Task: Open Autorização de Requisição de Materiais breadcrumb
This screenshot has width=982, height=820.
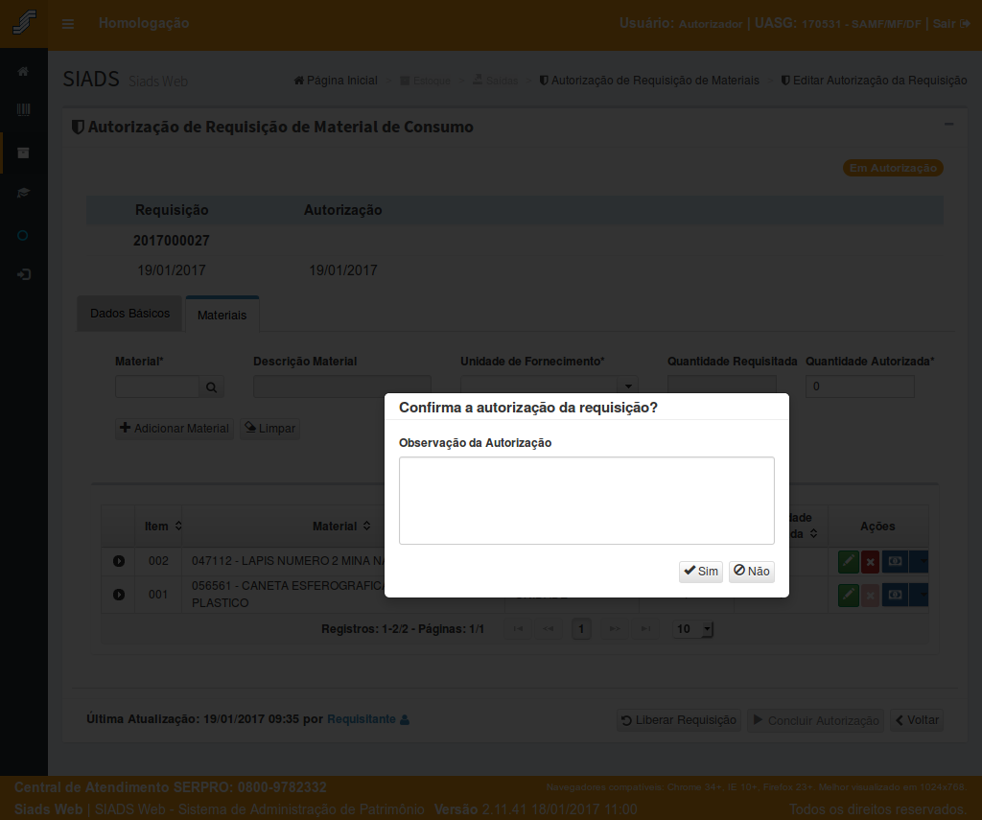Action: pos(649,81)
